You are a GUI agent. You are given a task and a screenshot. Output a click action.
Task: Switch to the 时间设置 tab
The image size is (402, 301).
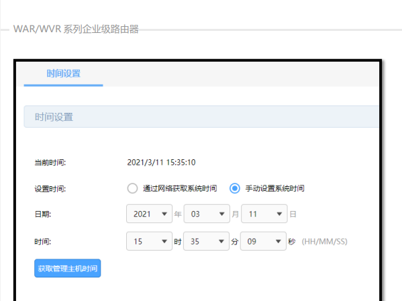(x=63, y=74)
